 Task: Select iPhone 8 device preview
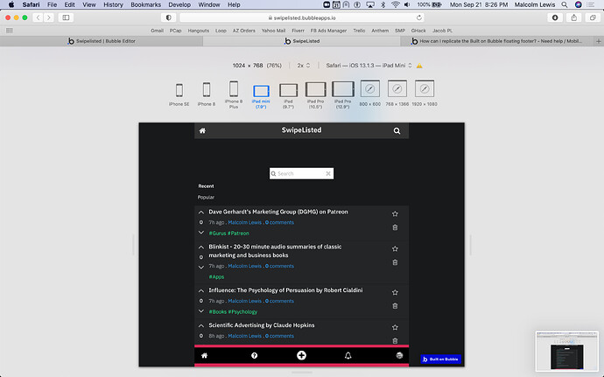coord(207,94)
